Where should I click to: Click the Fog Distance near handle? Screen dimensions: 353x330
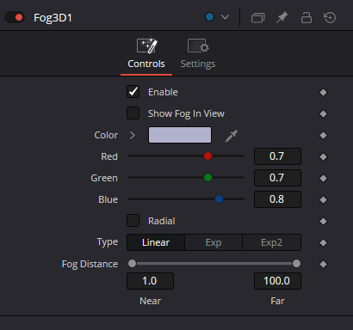pos(132,264)
